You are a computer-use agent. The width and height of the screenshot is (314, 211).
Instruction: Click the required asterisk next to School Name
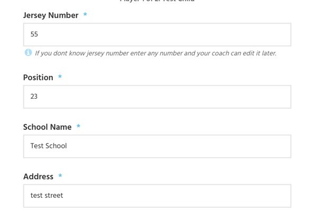tap(78, 126)
